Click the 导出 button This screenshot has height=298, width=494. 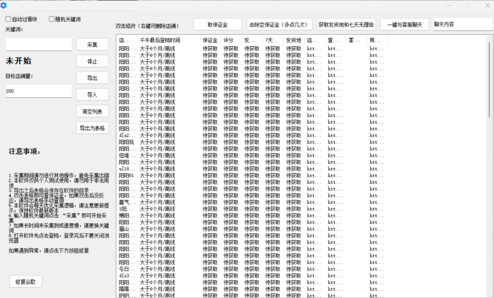(92, 78)
